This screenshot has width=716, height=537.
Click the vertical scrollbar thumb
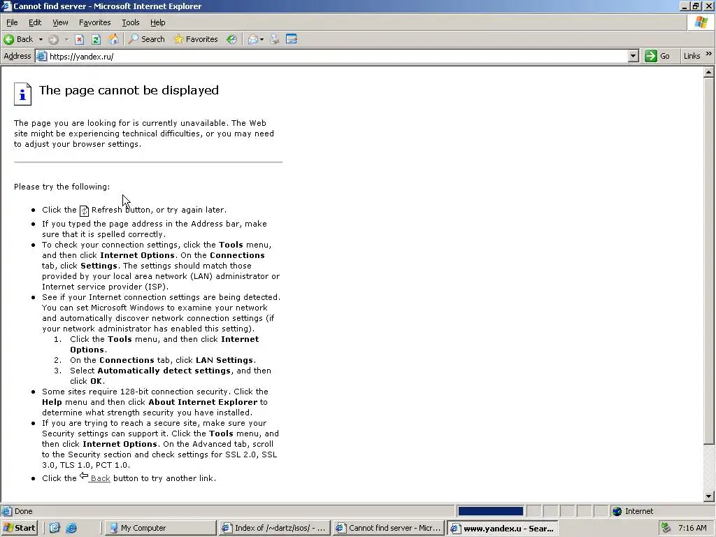pyautogui.click(x=709, y=261)
